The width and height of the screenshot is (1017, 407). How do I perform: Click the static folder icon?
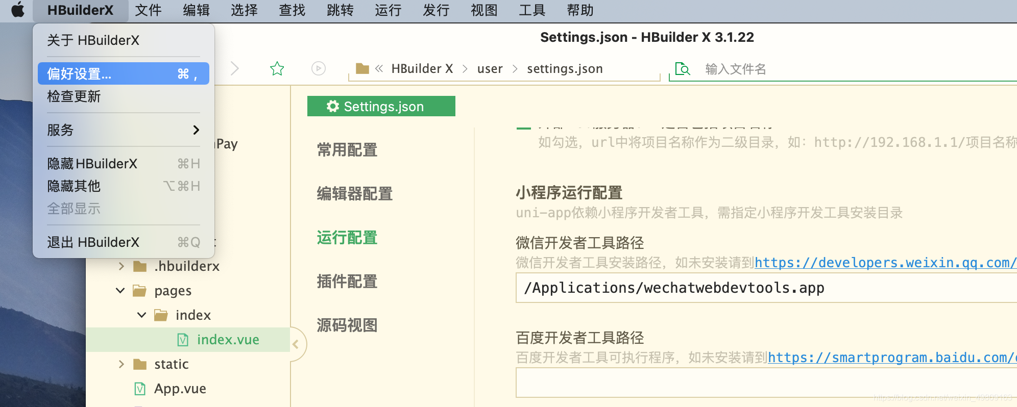140,364
